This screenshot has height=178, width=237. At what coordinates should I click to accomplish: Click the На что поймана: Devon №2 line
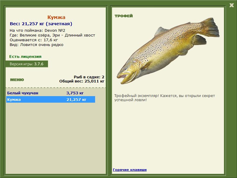coord(37,31)
